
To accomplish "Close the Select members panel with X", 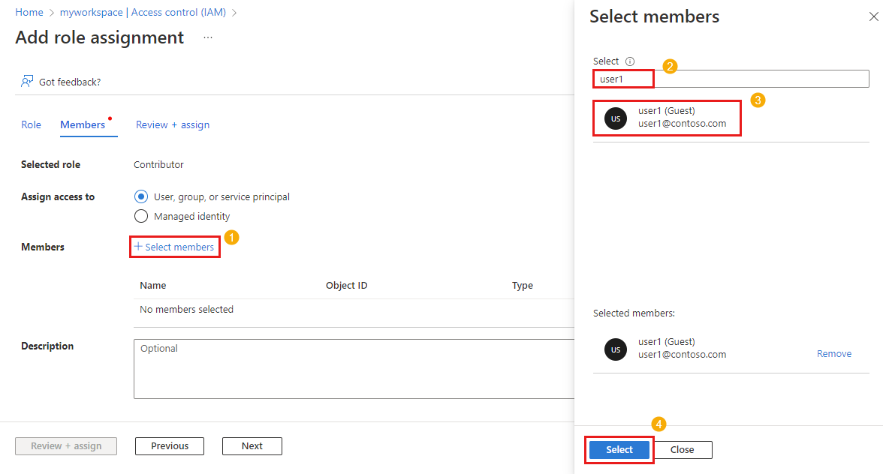I will pyautogui.click(x=873, y=17).
